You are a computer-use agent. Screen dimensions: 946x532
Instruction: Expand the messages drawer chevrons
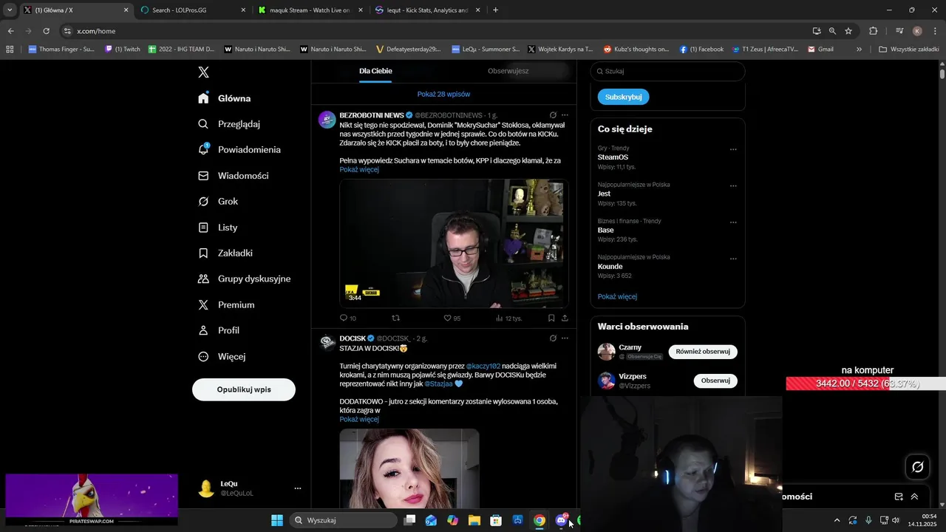click(914, 497)
